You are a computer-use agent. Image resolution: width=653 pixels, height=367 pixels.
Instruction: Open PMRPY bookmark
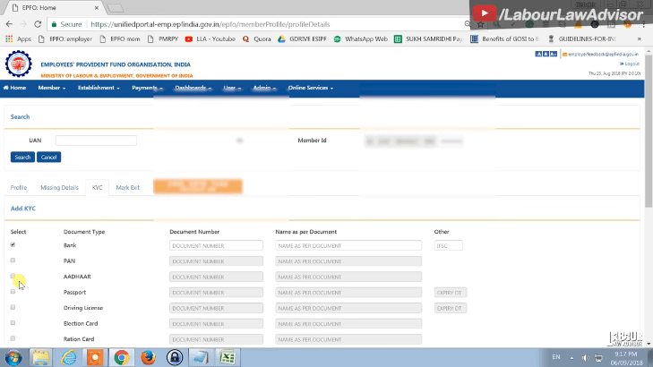coord(163,38)
